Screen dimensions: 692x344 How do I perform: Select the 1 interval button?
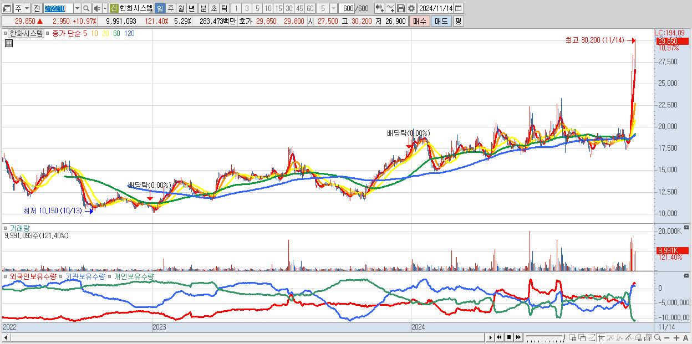[x=236, y=8]
